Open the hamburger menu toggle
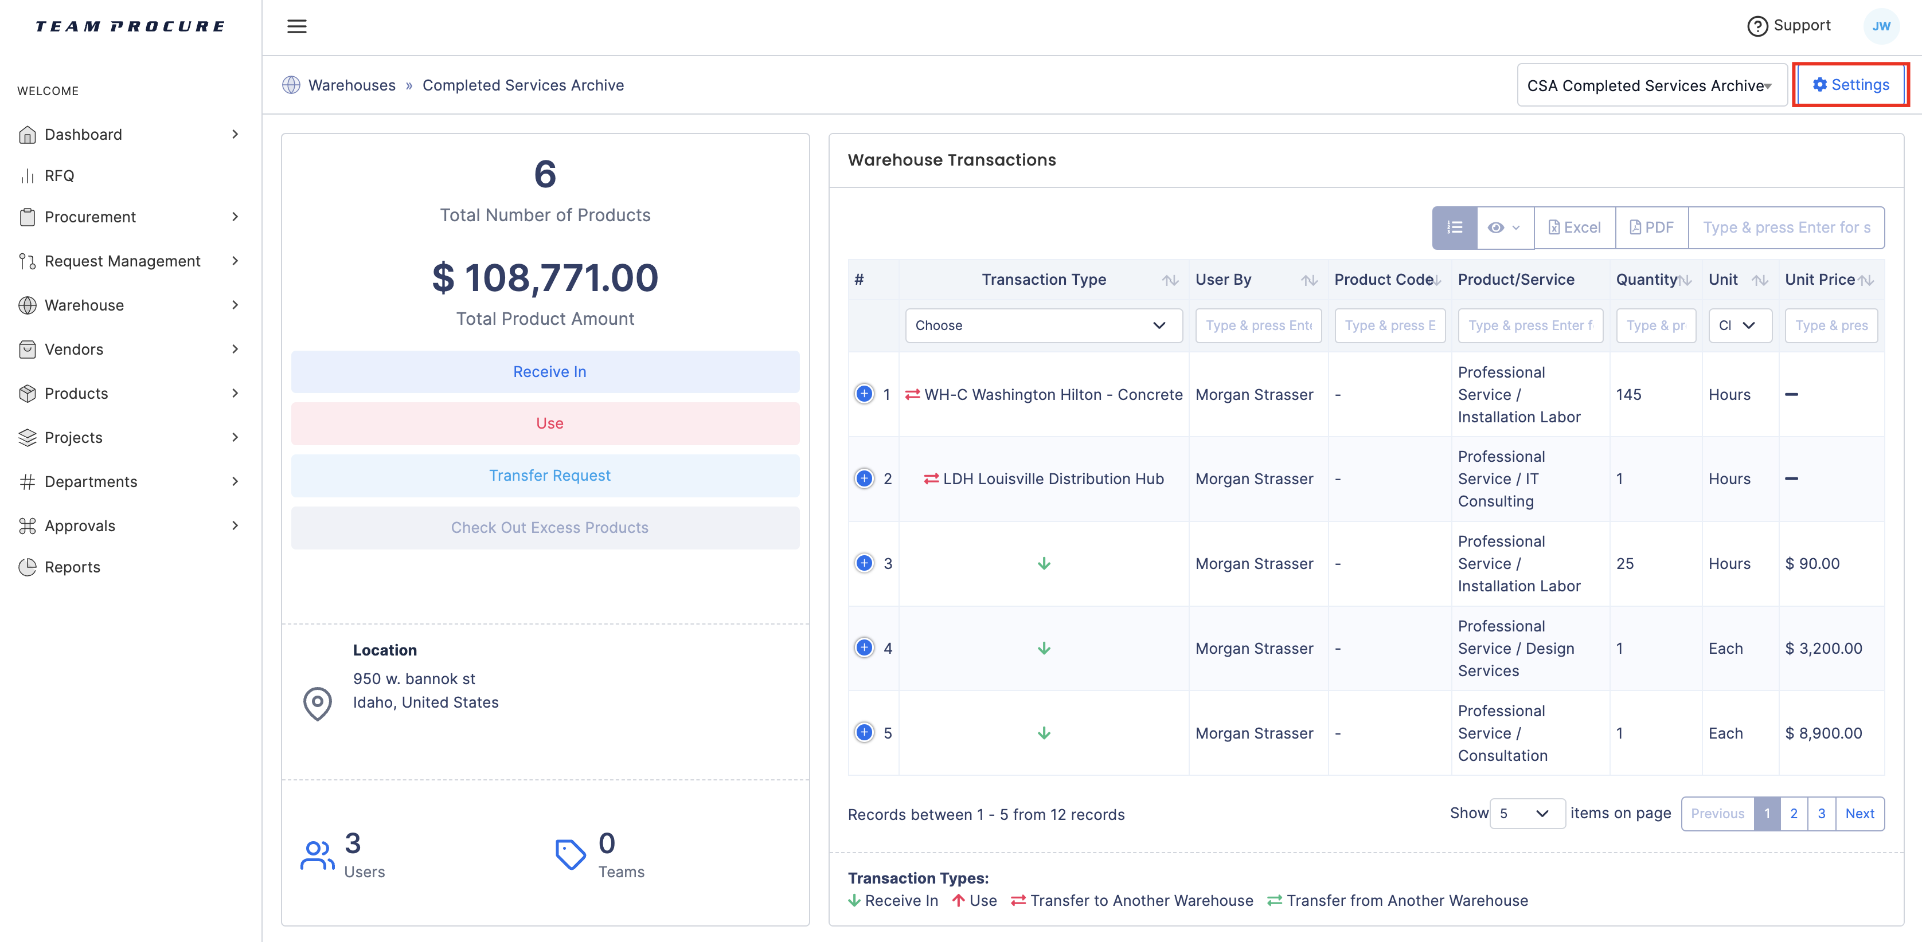Screen dimensions: 1922x942 [297, 27]
